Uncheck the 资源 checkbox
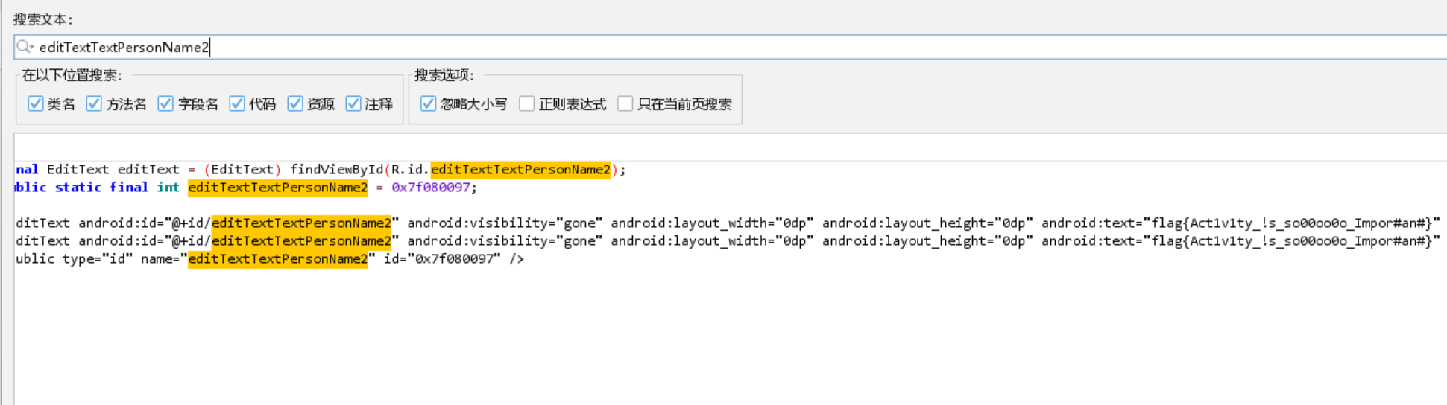 tap(295, 103)
